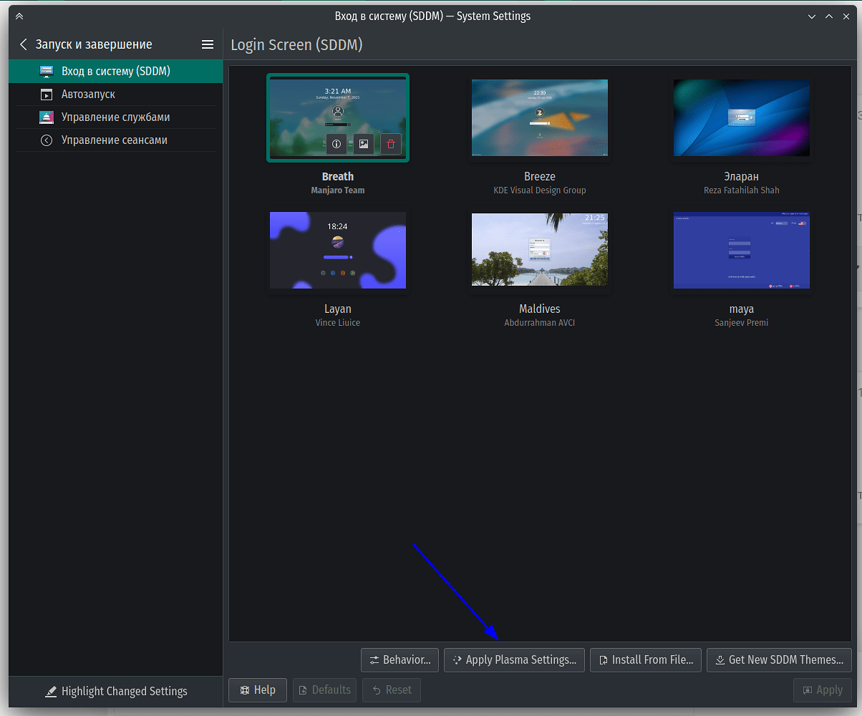Open the Behavior settings
This screenshot has width=862, height=716.
[399, 659]
